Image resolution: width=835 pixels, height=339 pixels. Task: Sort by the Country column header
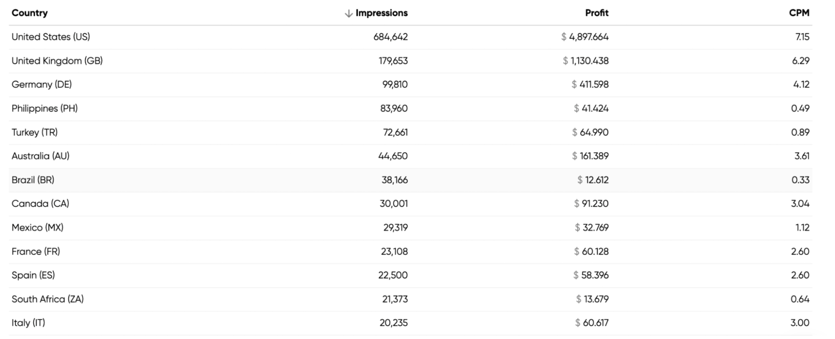click(x=30, y=13)
